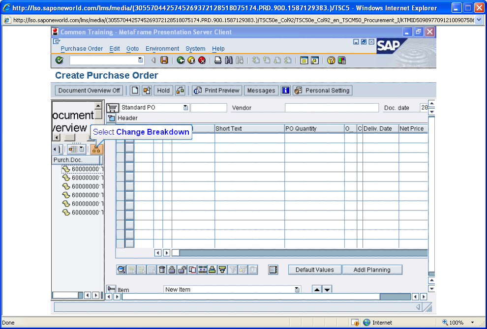Image resolution: width=487 pixels, height=329 pixels.
Task: Collapse the command field with triangle arrow
Action: click(x=153, y=60)
